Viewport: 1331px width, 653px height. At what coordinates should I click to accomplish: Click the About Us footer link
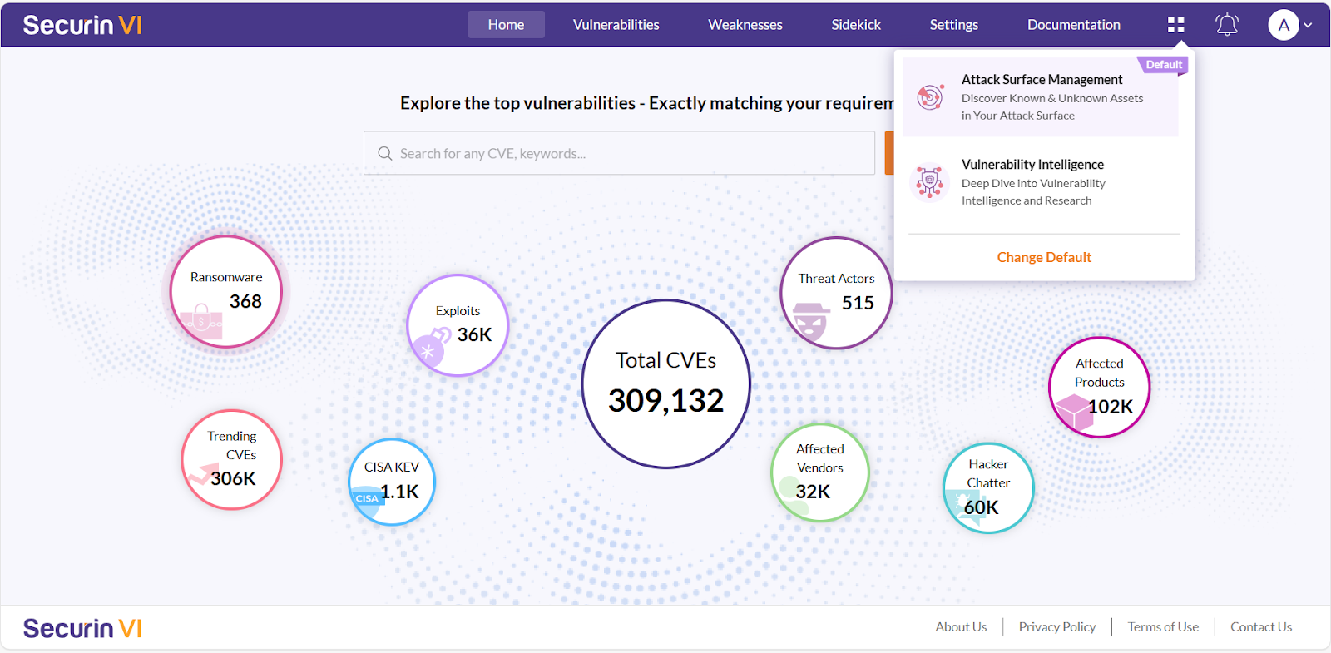[961, 627]
